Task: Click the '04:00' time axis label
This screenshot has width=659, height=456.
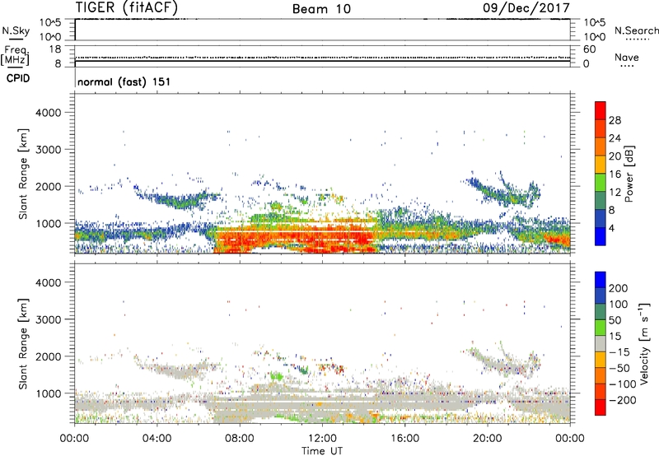Action: pos(157,439)
